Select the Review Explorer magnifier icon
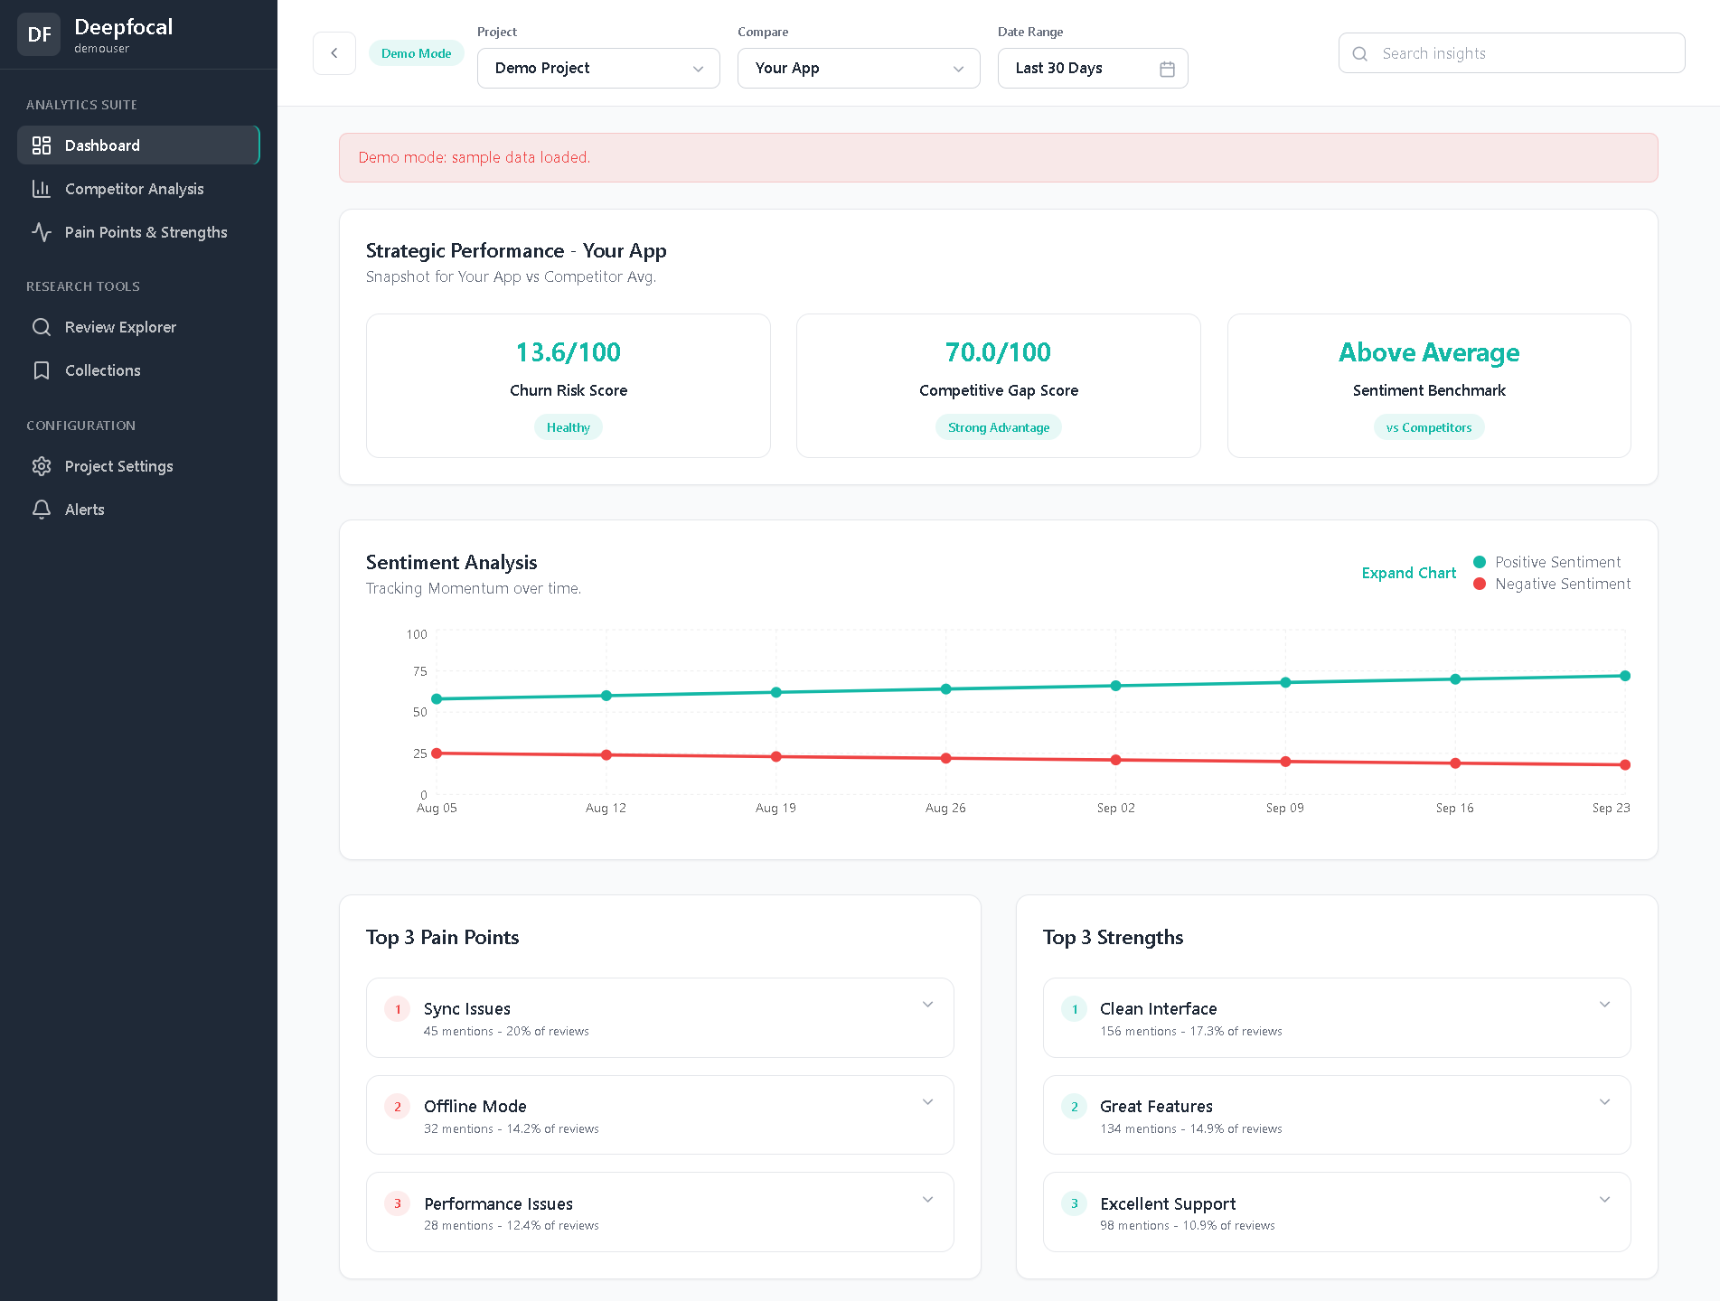 [x=42, y=326]
